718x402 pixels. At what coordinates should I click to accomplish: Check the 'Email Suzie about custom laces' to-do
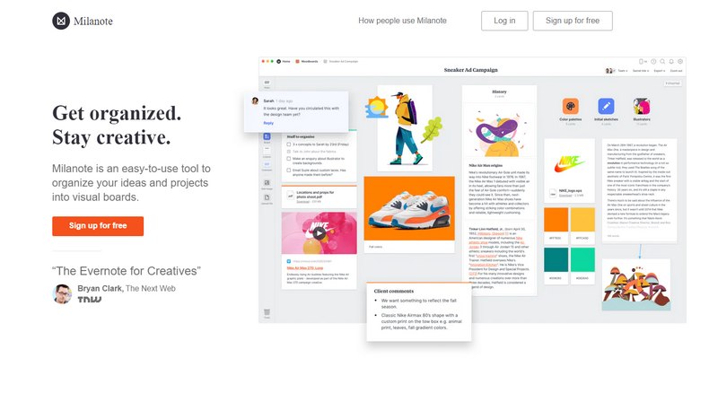(289, 170)
